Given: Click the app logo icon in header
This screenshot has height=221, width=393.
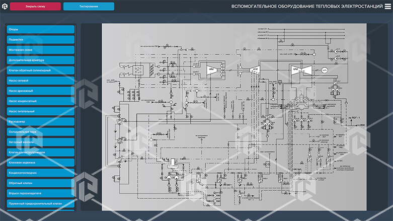Looking at the screenshot, I should click(x=5, y=6).
